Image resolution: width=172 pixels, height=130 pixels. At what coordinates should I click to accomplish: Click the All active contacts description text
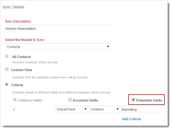click(35, 62)
